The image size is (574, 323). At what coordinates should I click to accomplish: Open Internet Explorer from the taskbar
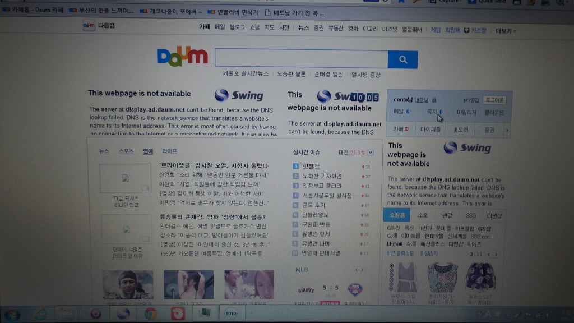click(40, 314)
